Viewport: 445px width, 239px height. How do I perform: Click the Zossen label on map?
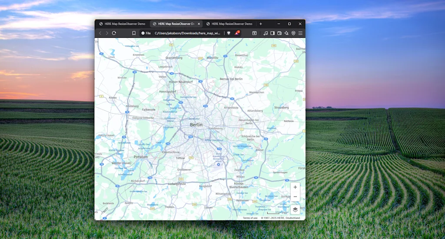click(208, 207)
